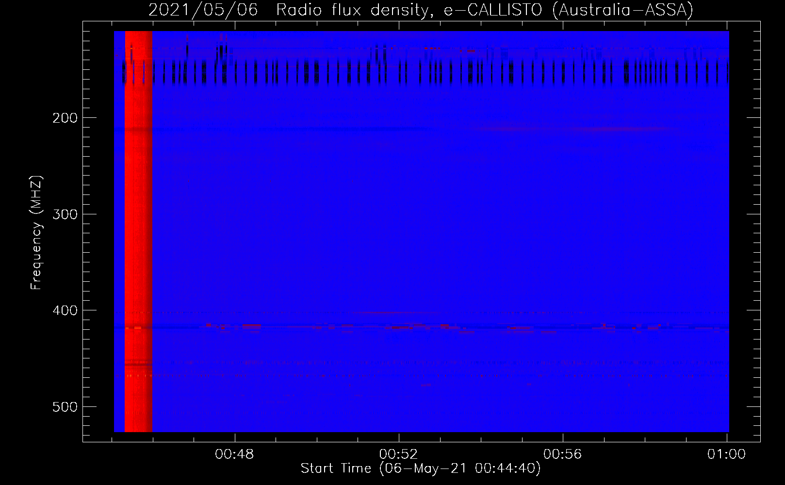Select the 01:00 time tick label
Viewport: 785px width, 485px height.
click(x=727, y=454)
